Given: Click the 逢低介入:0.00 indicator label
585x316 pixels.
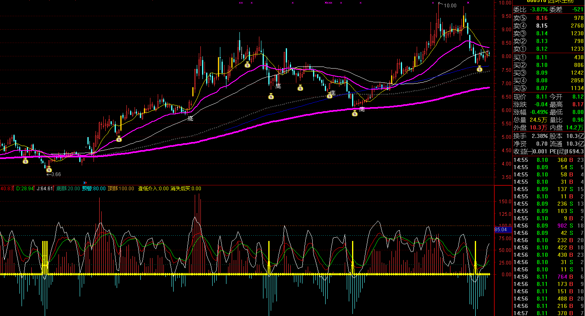Looking at the screenshot, I should point(153,189).
